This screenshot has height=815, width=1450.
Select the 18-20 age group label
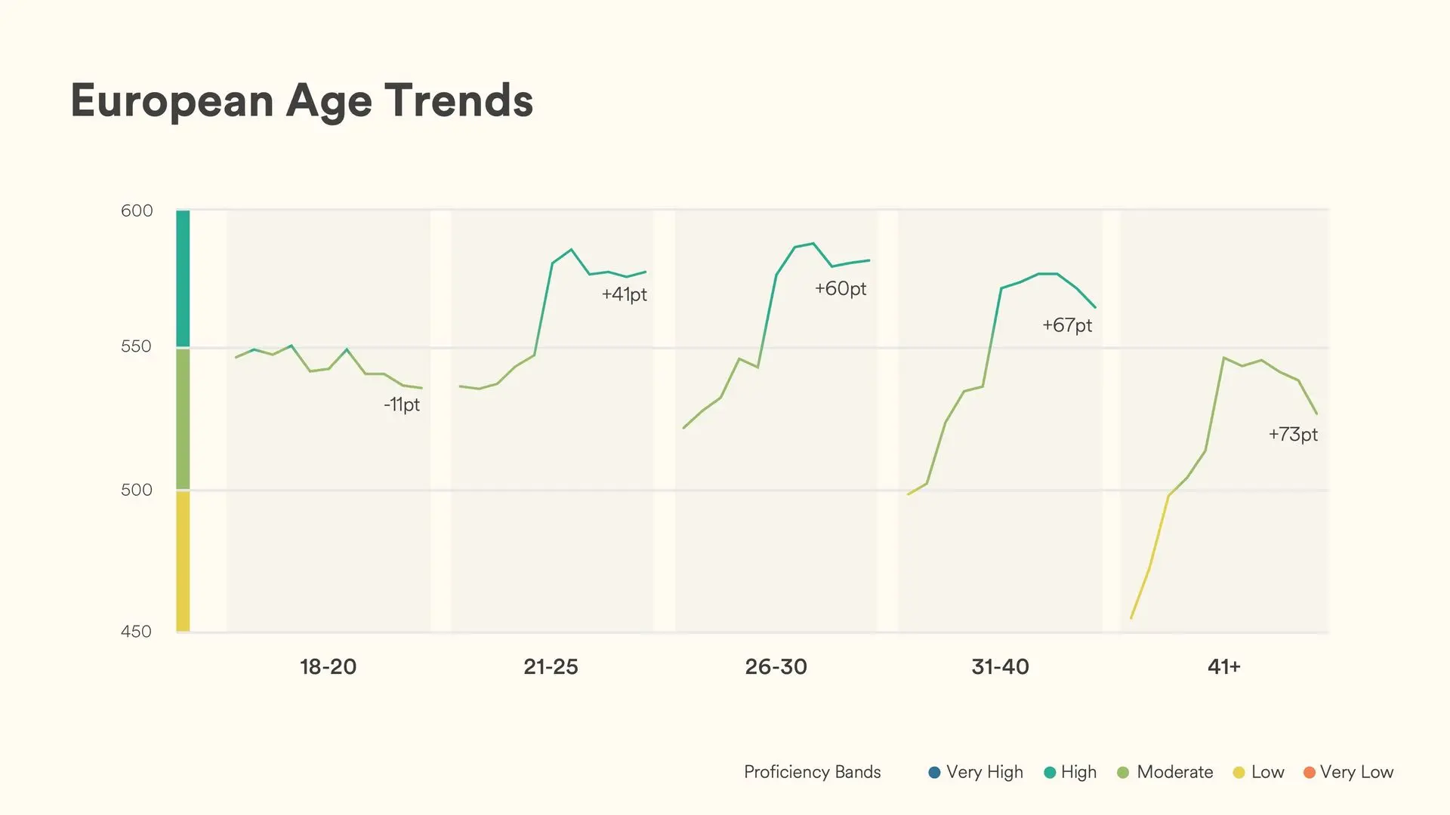(x=328, y=667)
